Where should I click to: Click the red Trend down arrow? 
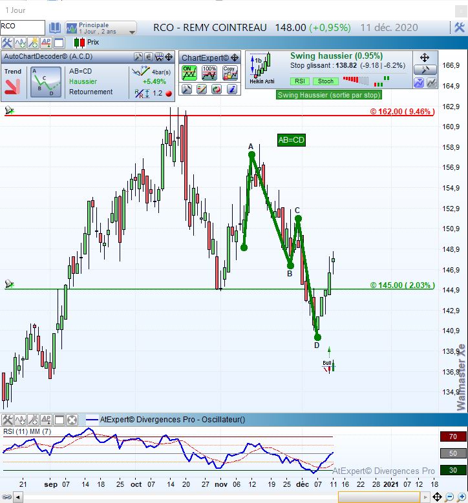[x=12, y=87]
